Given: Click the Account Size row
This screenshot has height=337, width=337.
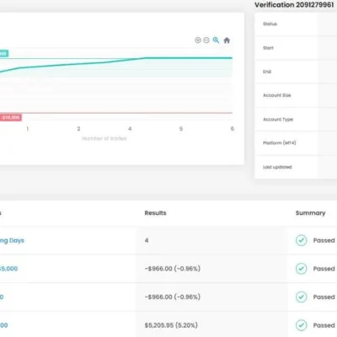Looking at the screenshot, I should [x=296, y=95].
